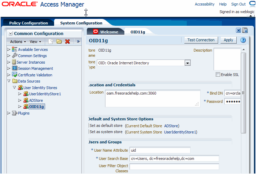256x174 pixels.
Task: Open the View menu
Action: [35, 42]
